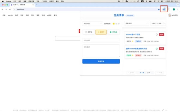Viewport: 180px width, 112px height.
Task: Open the hao123 link
Action: pos(10,15)
